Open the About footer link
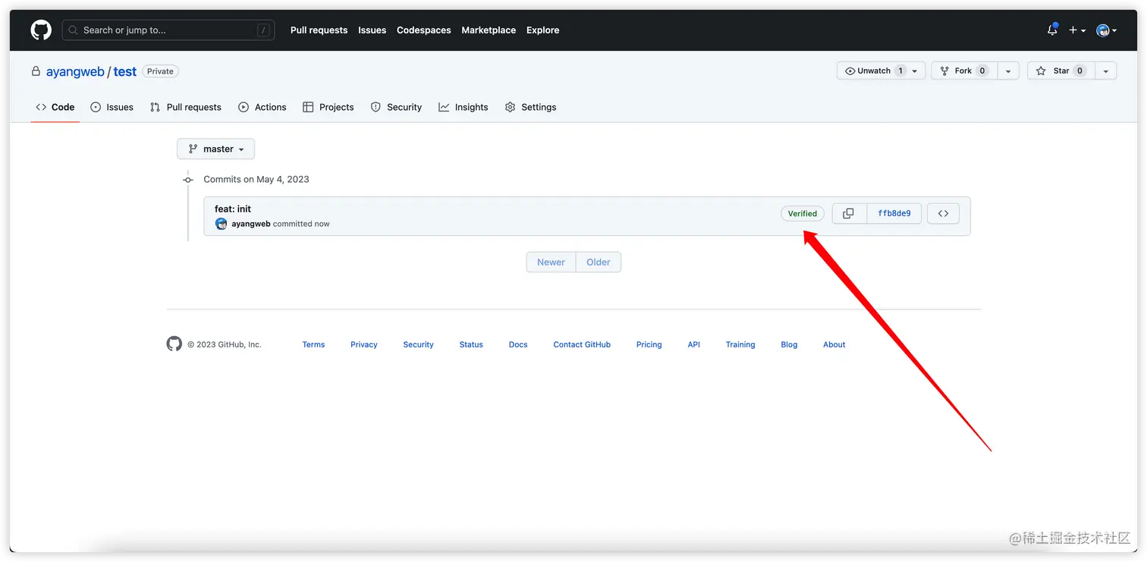The width and height of the screenshot is (1147, 562). pyautogui.click(x=834, y=345)
